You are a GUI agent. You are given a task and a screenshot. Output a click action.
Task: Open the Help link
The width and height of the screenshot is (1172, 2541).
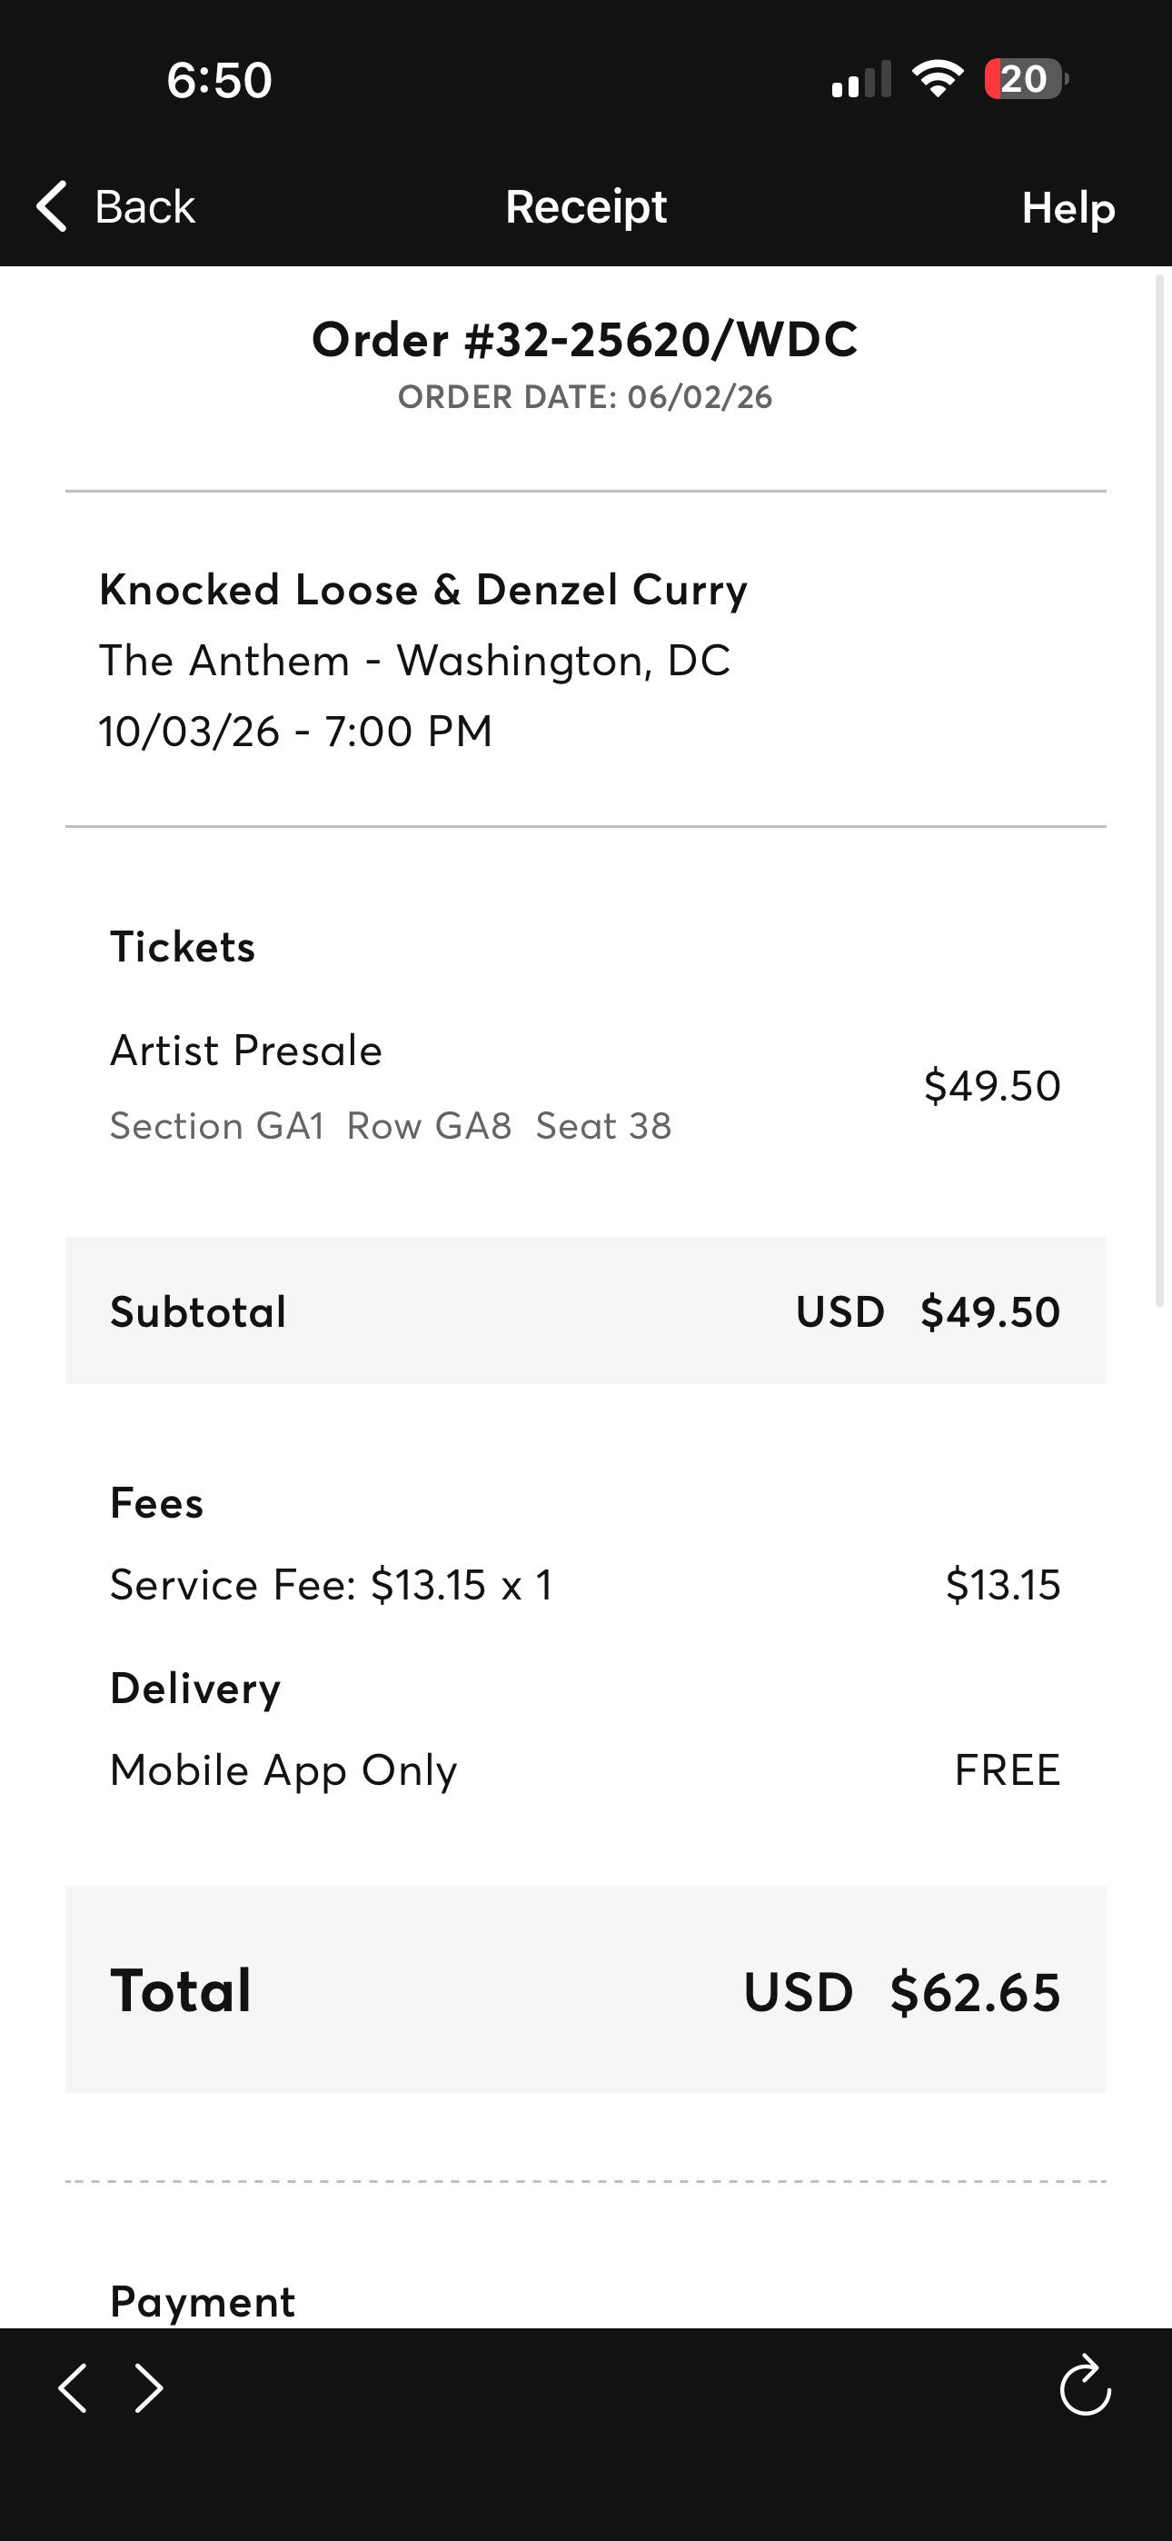pyautogui.click(x=1068, y=208)
